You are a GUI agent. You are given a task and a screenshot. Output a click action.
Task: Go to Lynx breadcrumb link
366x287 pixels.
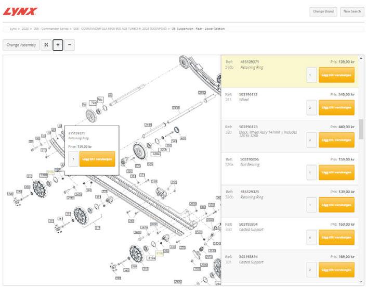pyautogui.click(x=13, y=29)
